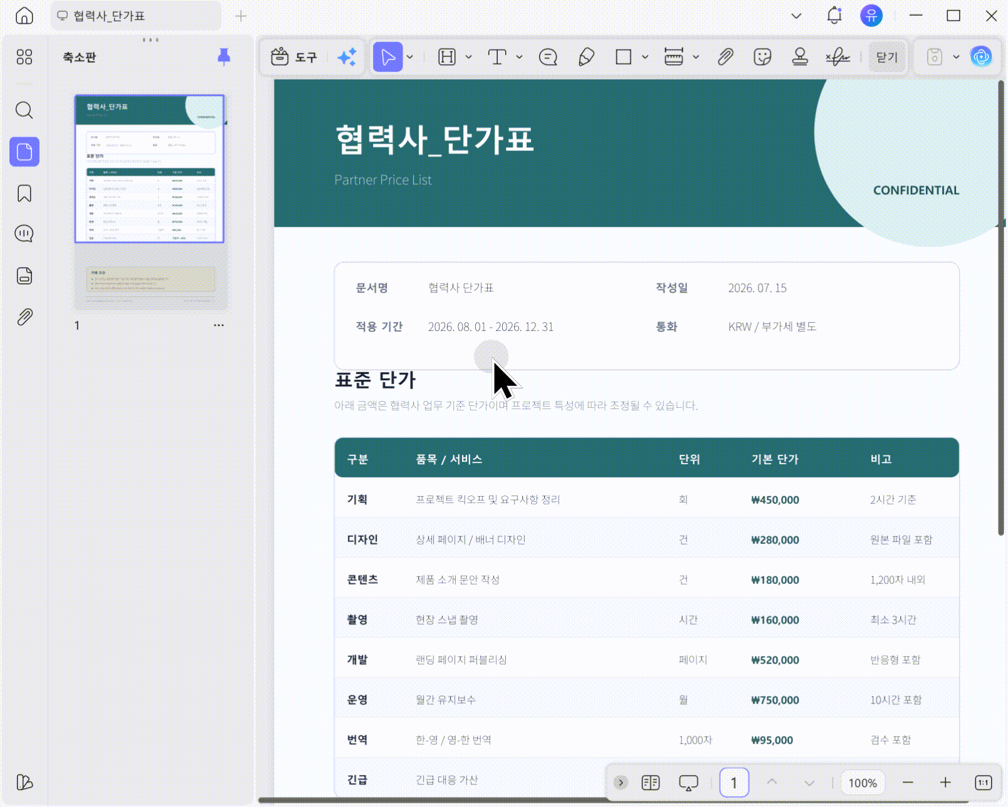Select the measurement ruler tool
The image size is (1008, 807).
pos(674,57)
